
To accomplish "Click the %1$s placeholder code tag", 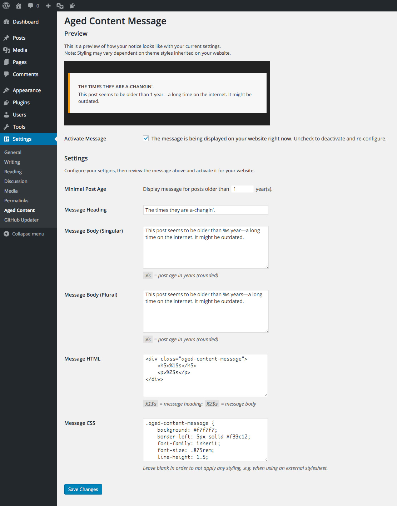I will coord(151,404).
